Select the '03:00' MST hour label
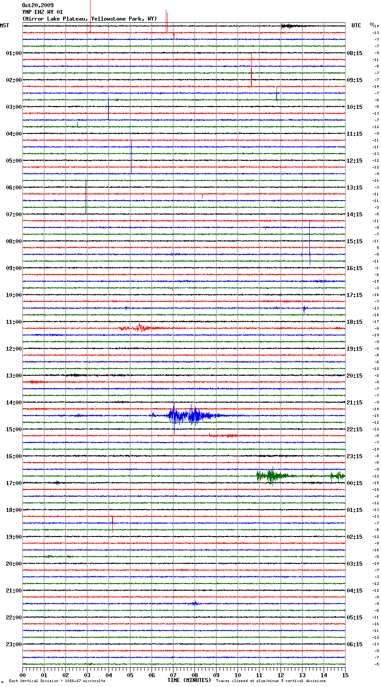 [14, 107]
